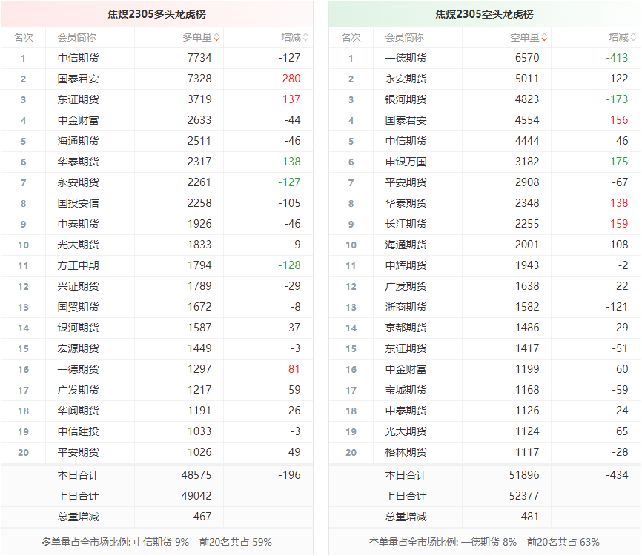The image size is (642, 556).
Task: Select 方正中期 in the 多头 list
Action: pyautogui.click(x=78, y=265)
